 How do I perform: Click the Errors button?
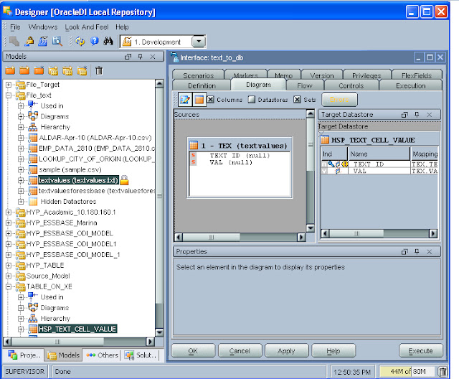339,100
